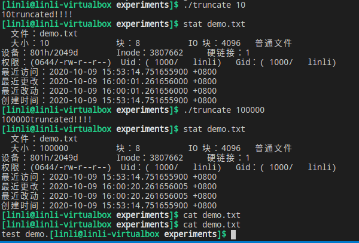The image size is (359, 243).
Task: Click the 'test demo.' output text
Action: pyautogui.click(x=25, y=234)
